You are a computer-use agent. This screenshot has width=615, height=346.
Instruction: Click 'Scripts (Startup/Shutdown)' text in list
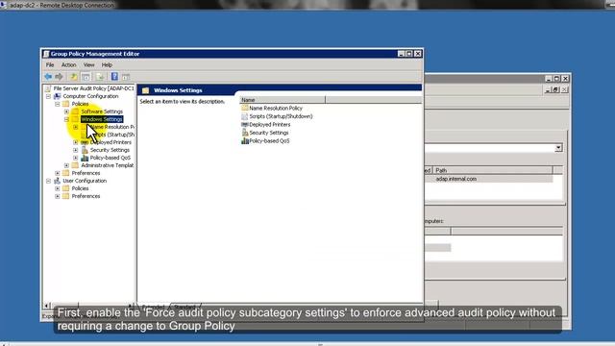[x=281, y=116]
